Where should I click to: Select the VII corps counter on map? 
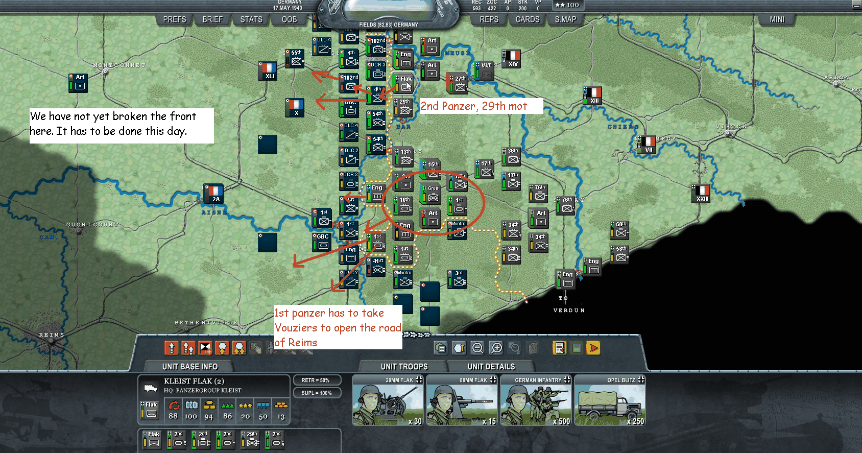[x=647, y=145]
